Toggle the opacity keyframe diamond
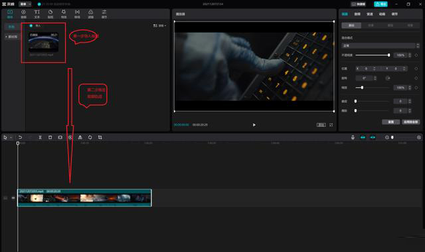 click(416, 55)
